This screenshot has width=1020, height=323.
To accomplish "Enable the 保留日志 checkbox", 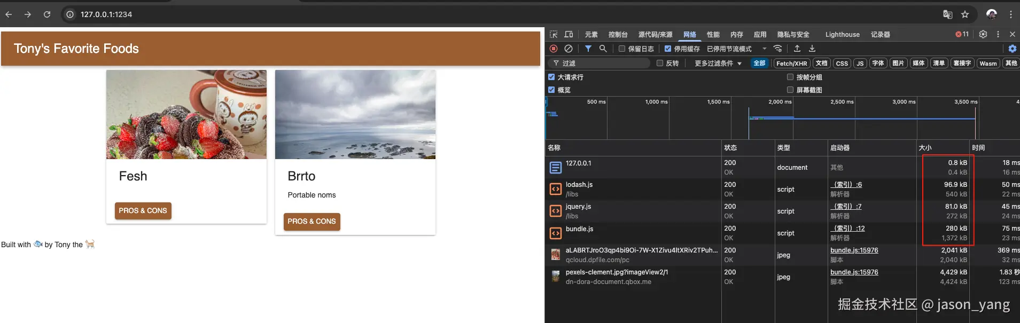I will pos(622,49).
